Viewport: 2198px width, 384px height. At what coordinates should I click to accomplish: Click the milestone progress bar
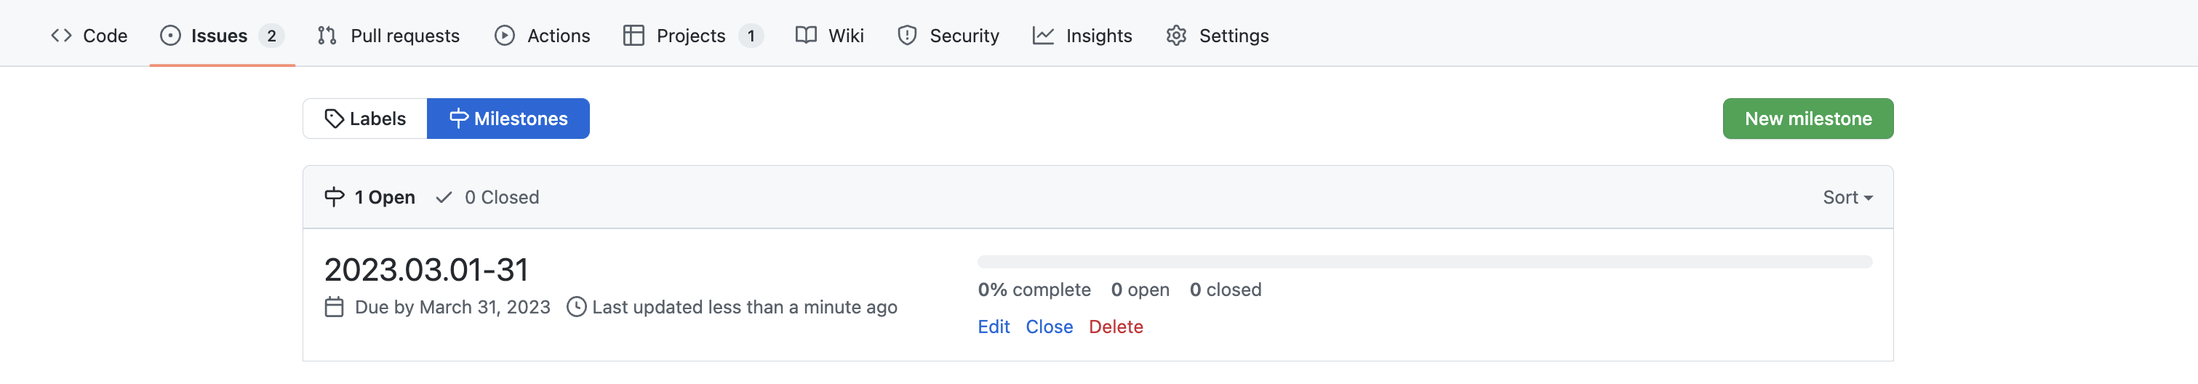coord(1424,262)
